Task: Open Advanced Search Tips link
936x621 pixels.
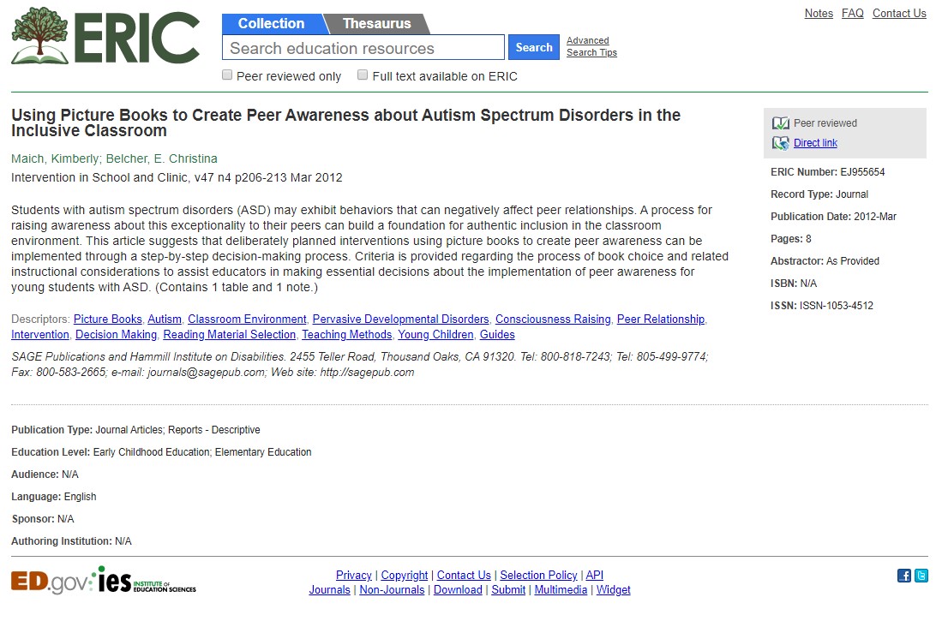Action: [591, 46]
